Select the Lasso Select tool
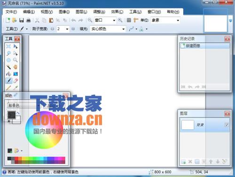The height and width of the screenshot is (177, 235). [x=8, y=53]
